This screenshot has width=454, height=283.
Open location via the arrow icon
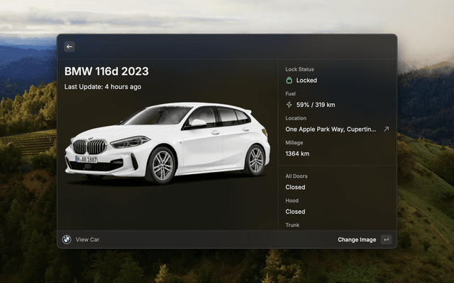point(386,129)
